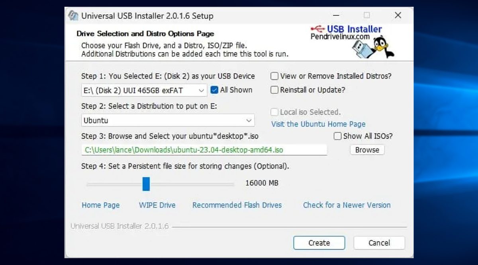
Task: Click the Step 1 USB Device label
Action: pos(168,76)
